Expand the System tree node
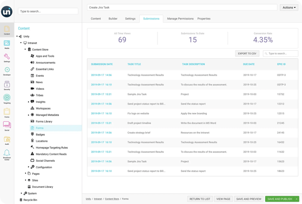302x204 pixels. tap(21, 193)
